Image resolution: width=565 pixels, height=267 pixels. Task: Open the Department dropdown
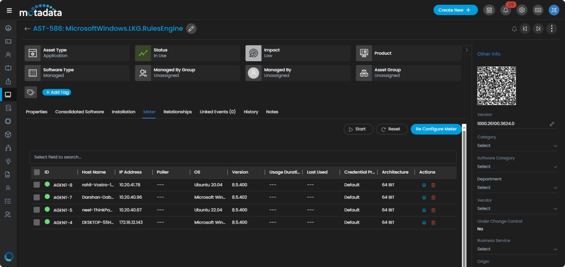[517, 188]
